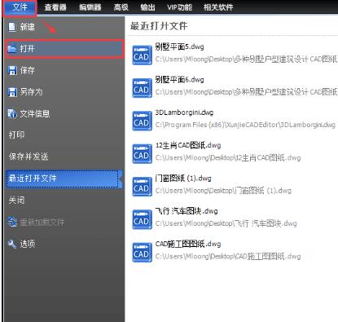Open recent file 别墅平面6.dwg

pyautogui.click(x=179, y=80)
